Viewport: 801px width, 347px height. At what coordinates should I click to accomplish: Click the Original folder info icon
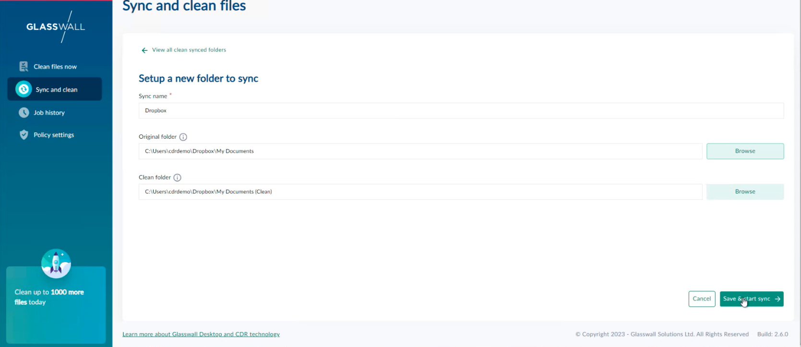[x=183, y=137]
